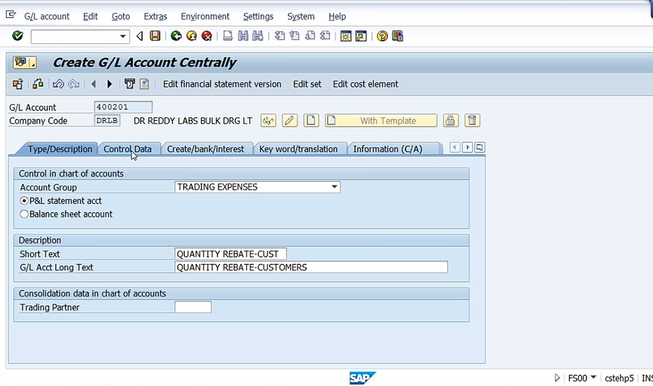Image resolution: width=653 pixels, height=386 pixels.
Task: Switch to the Information (C/A) tab
Action: coord(388,149)
